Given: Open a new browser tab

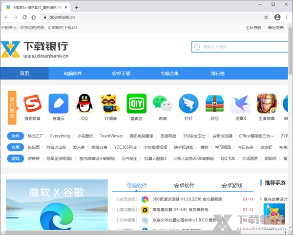Looking at the screenshot, I should coord(77,7).
